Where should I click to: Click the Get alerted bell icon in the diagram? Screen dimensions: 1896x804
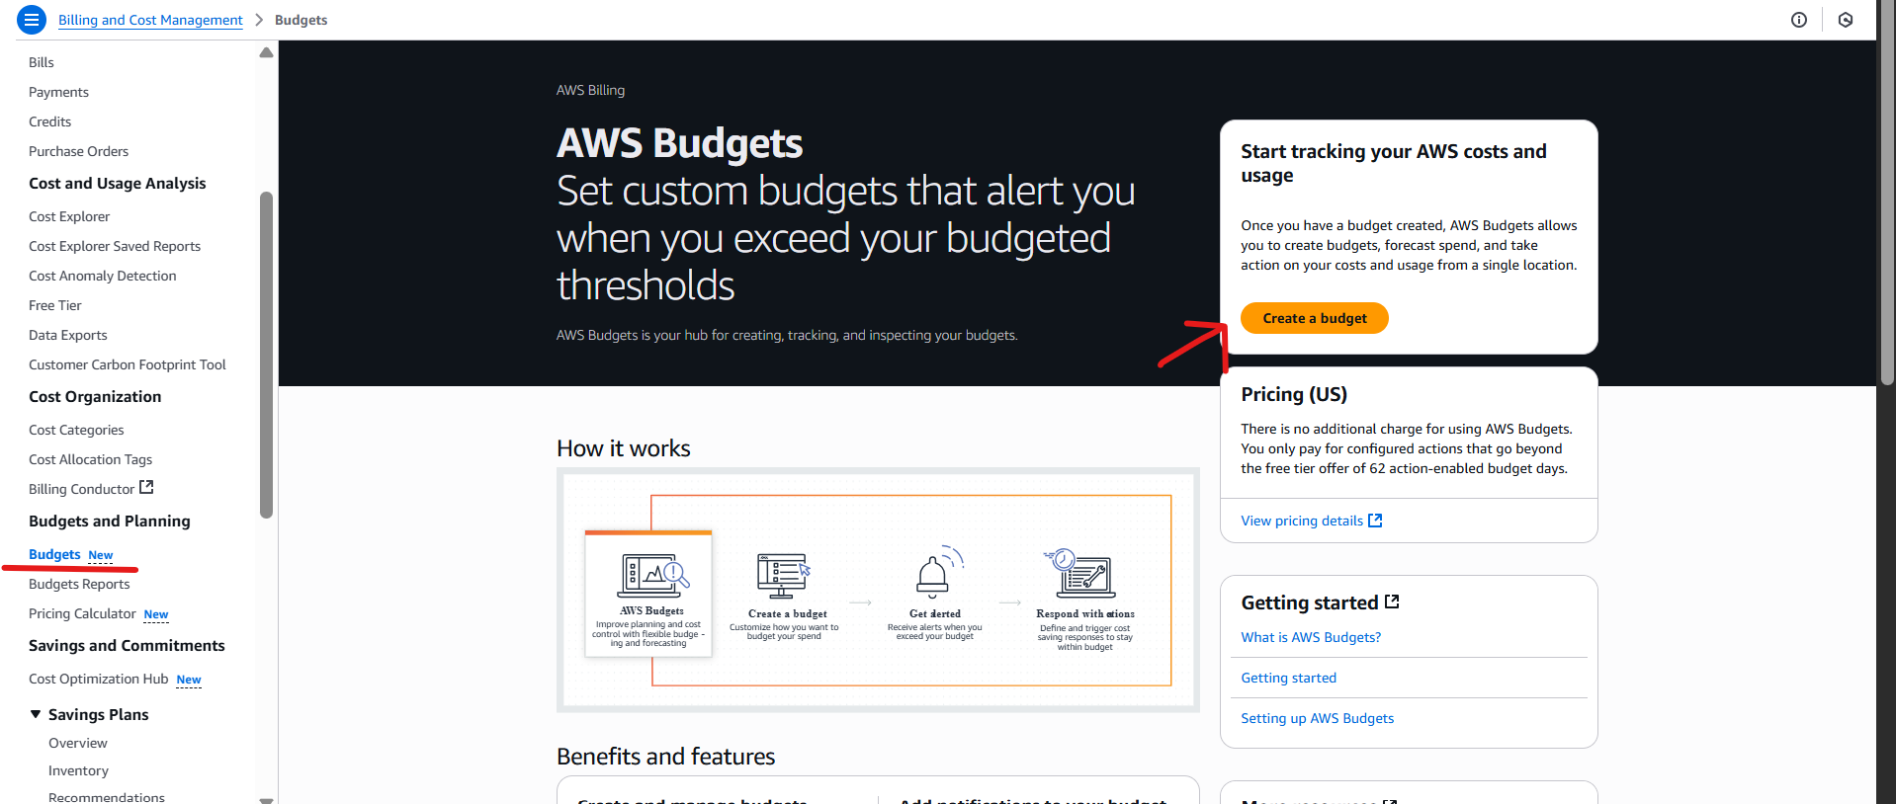[935, 573]
